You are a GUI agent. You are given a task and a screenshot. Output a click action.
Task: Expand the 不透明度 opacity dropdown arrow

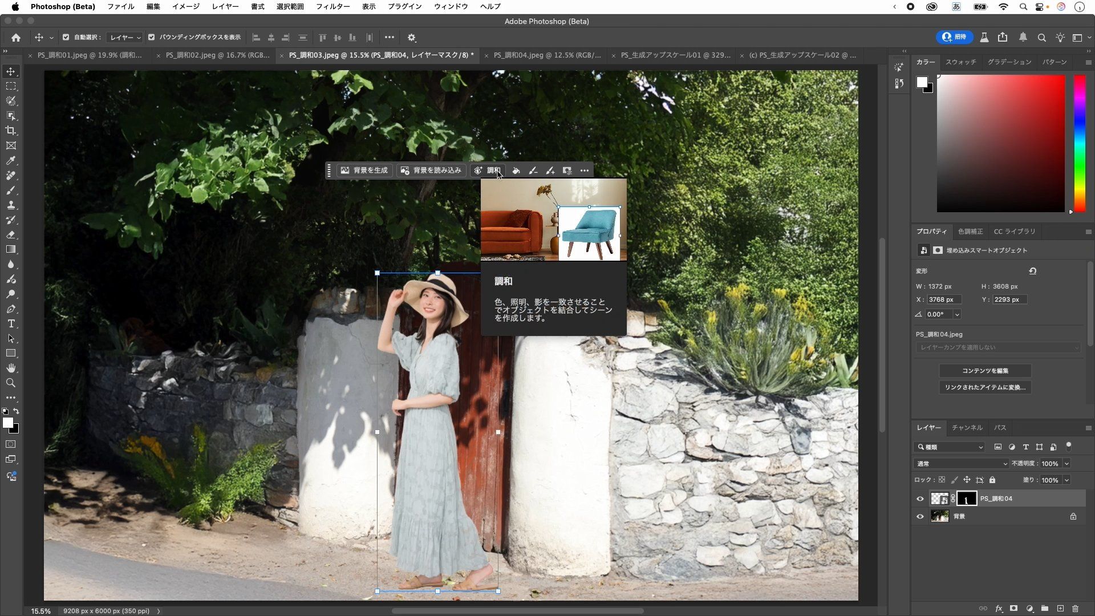click(x=1066, y=464)
